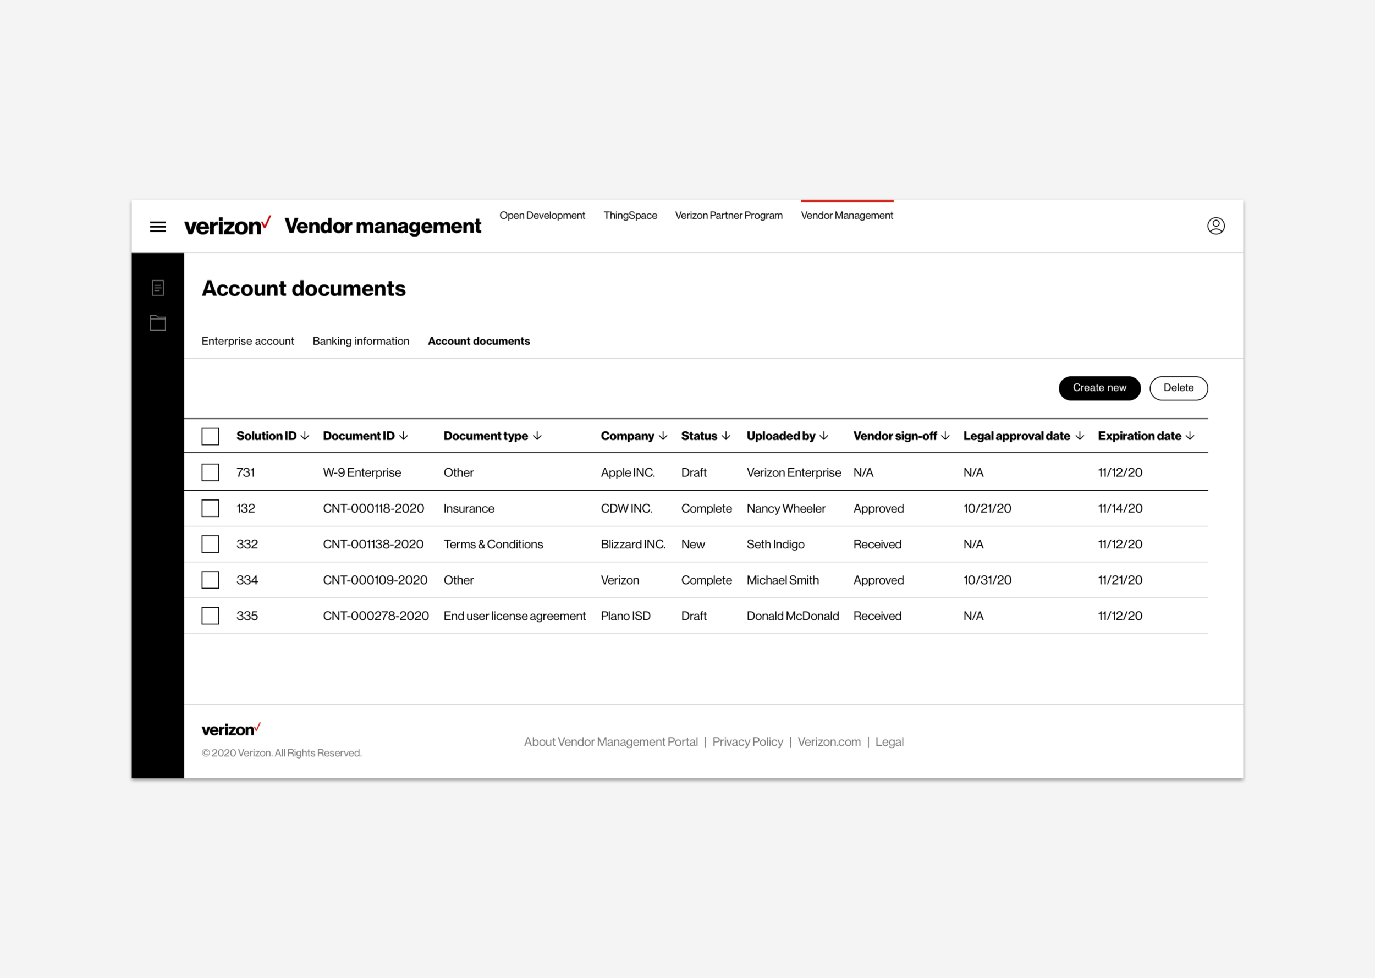The image size is (1375, 978).
Task: Click the Verizon logo in footer
Action: point(231,729)
